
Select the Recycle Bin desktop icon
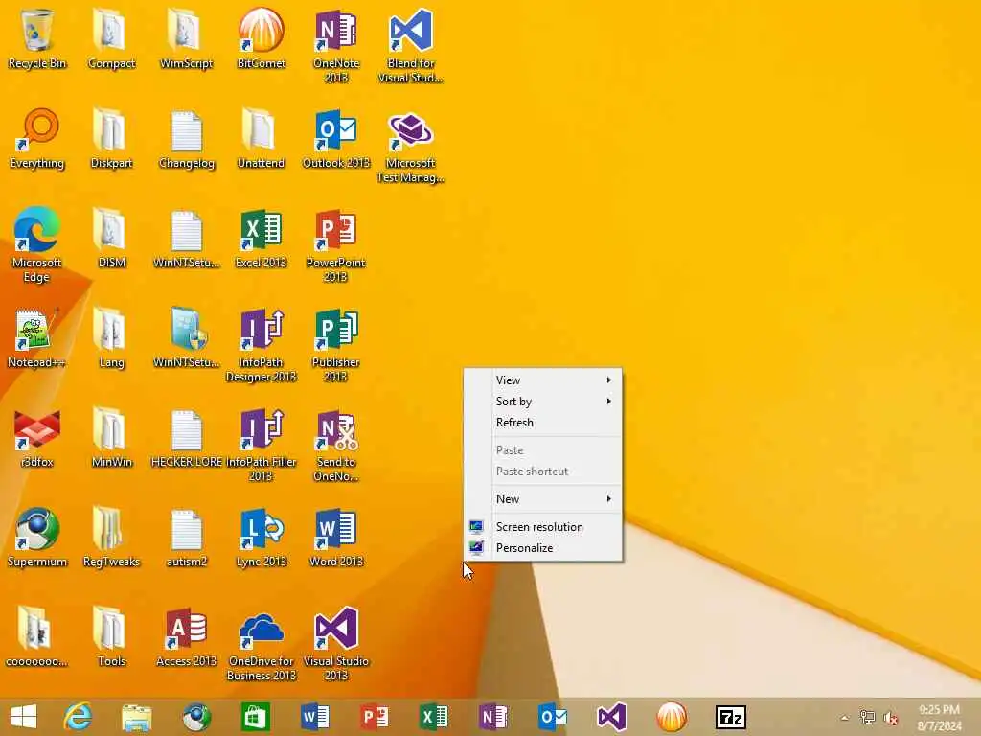coord(37,38)
